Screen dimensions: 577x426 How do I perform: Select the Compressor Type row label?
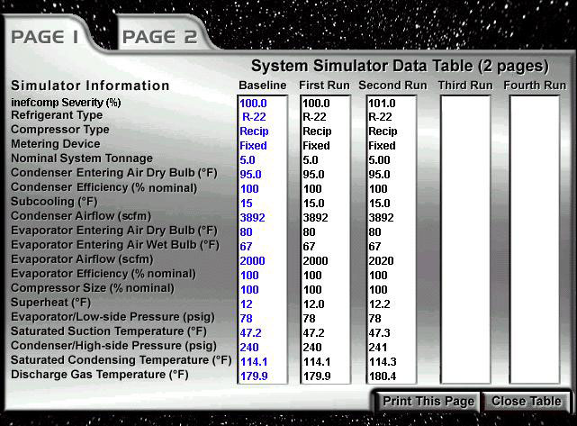[x=60, y=130]
